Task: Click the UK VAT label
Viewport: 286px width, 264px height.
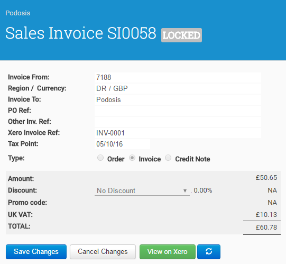Action: [20, 215]
